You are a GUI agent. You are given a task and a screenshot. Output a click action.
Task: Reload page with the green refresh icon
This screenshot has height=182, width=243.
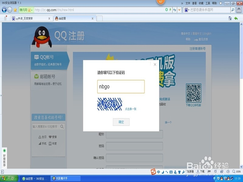click(166, 10)
